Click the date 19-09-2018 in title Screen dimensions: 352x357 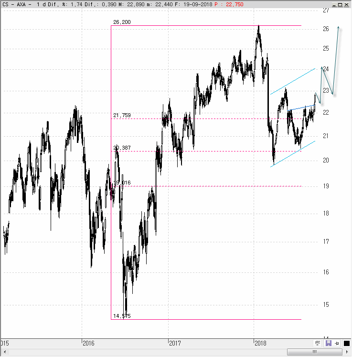(x=198, y=4)
